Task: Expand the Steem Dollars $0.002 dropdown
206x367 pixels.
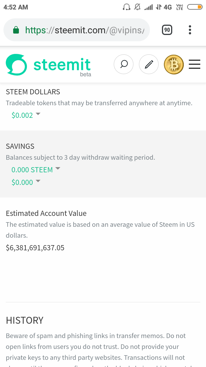Action: [x=26, y=115]
